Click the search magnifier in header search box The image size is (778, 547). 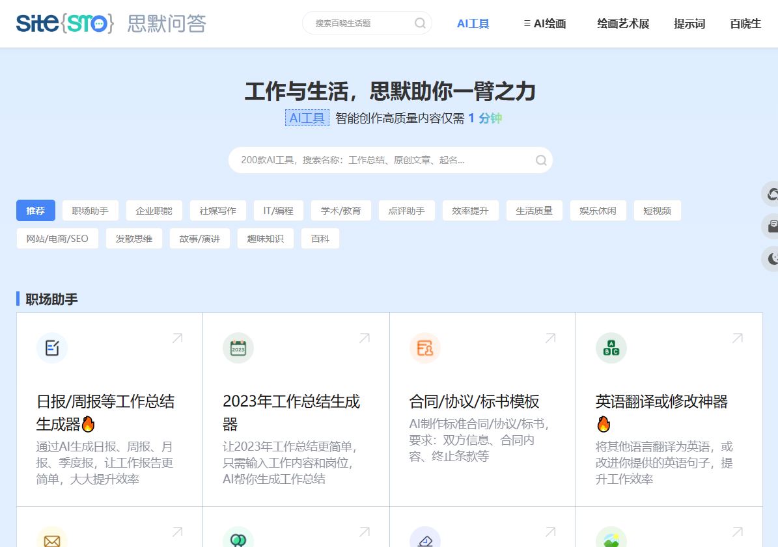click(x=420, y=23)
